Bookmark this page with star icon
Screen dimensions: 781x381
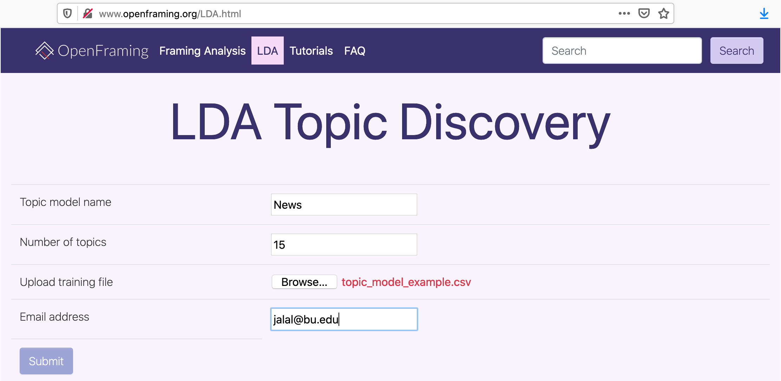click(x=663, y=14)
